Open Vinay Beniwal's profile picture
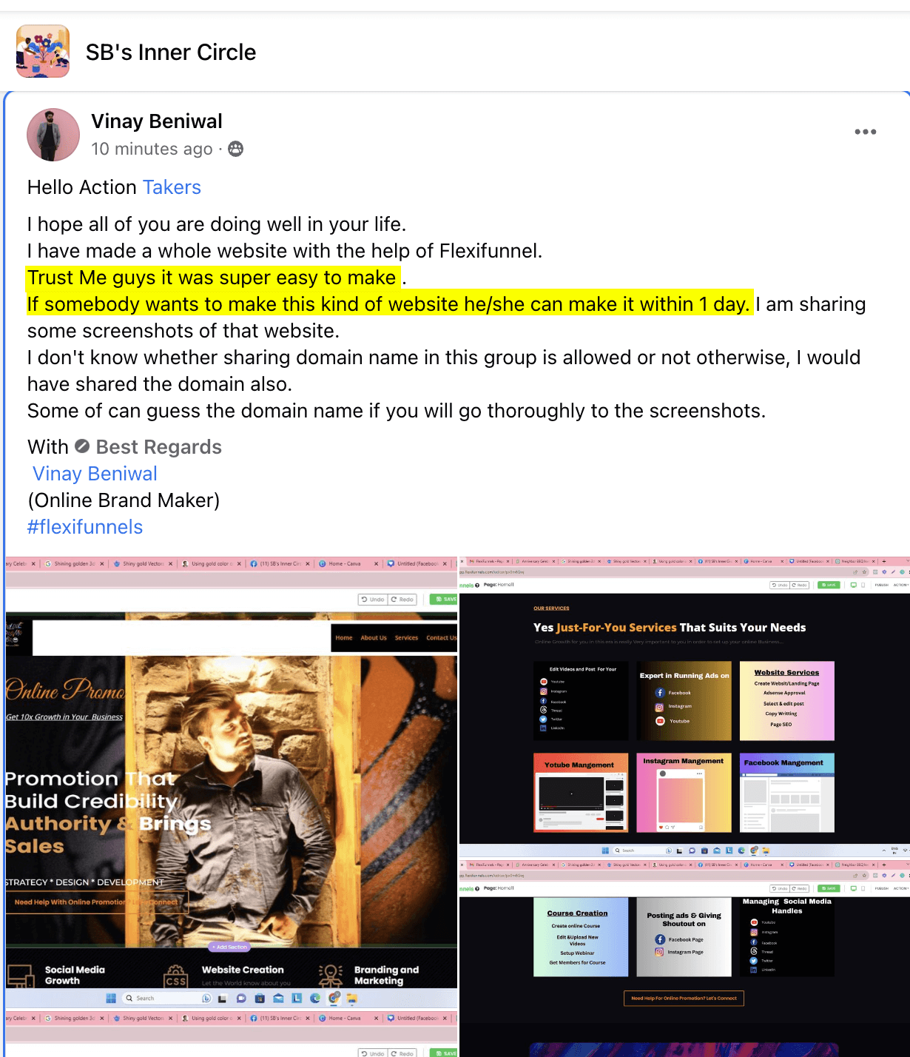The width and height of the screenshot is (910, 1057). pyautogui.click(x=53, y=135)
